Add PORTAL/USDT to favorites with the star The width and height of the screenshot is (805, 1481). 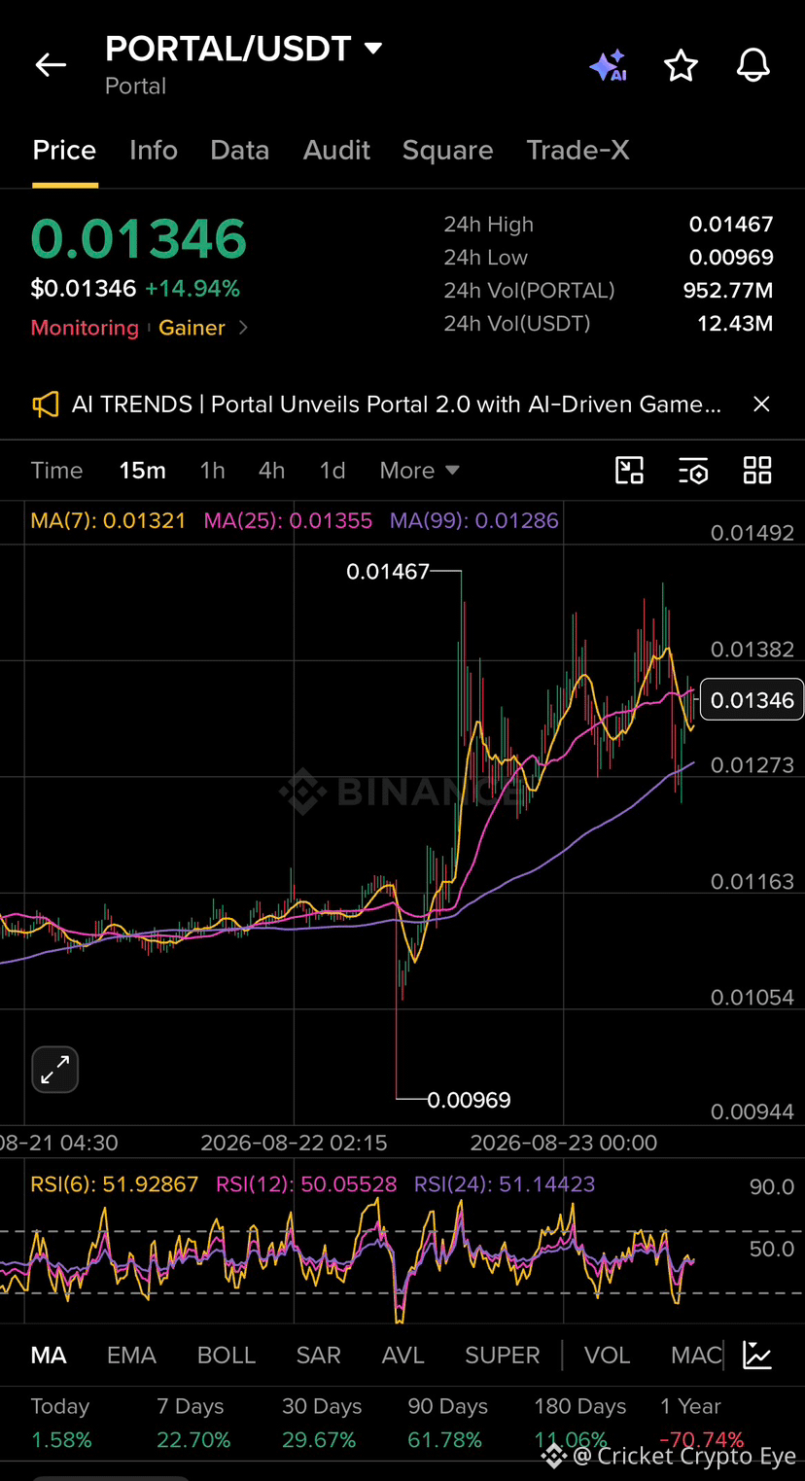(681, 66)
